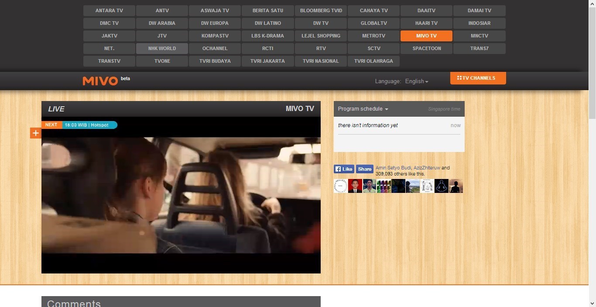This screenshot has height=307, width=596.
Task: Switch to BLOOMBERG TVID channel
Action: [x=321, y=10]
